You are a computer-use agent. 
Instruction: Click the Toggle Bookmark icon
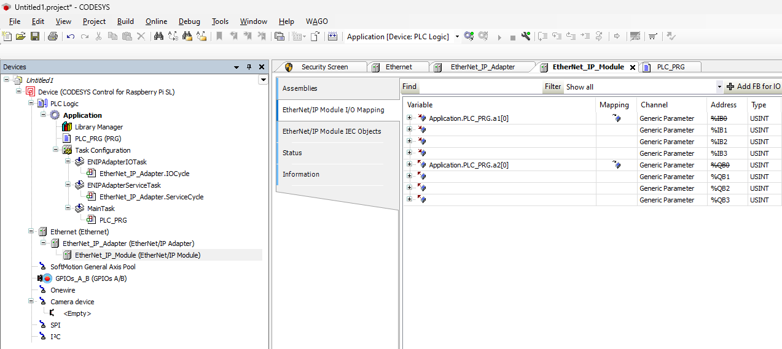click(x=219, y=37)
